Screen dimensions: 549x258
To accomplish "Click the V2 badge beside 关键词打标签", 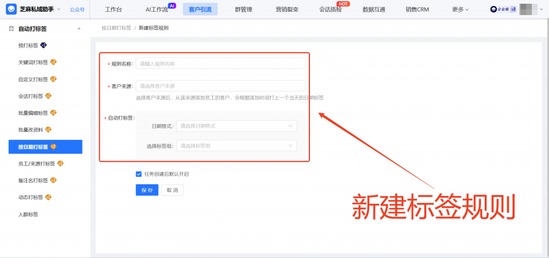I will click(x=53, y=62).
